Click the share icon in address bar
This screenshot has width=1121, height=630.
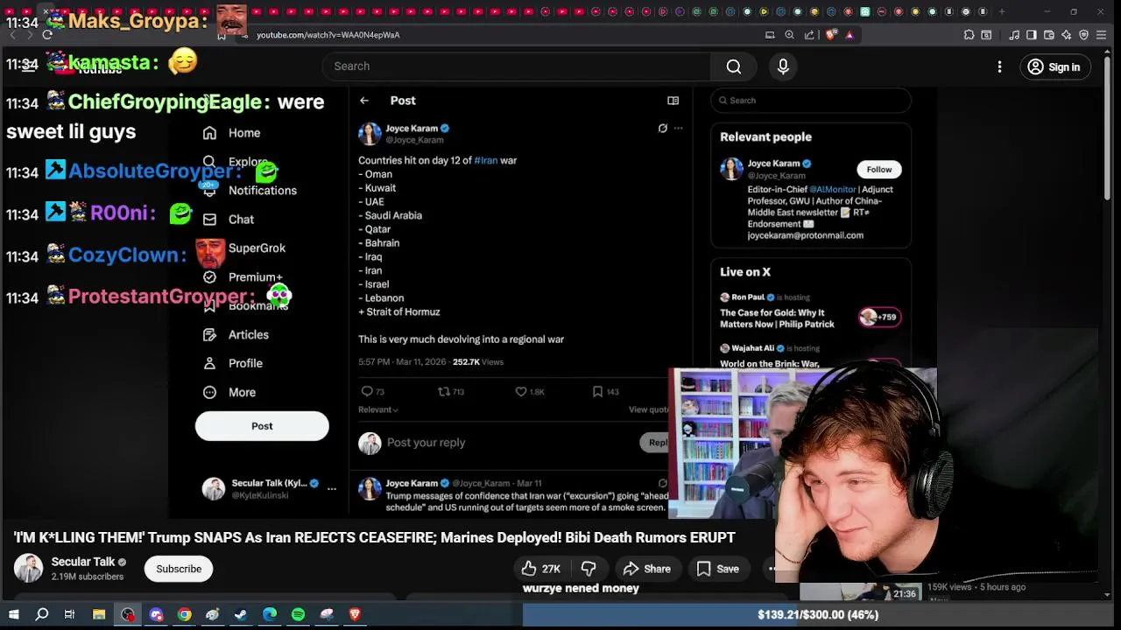809,35
